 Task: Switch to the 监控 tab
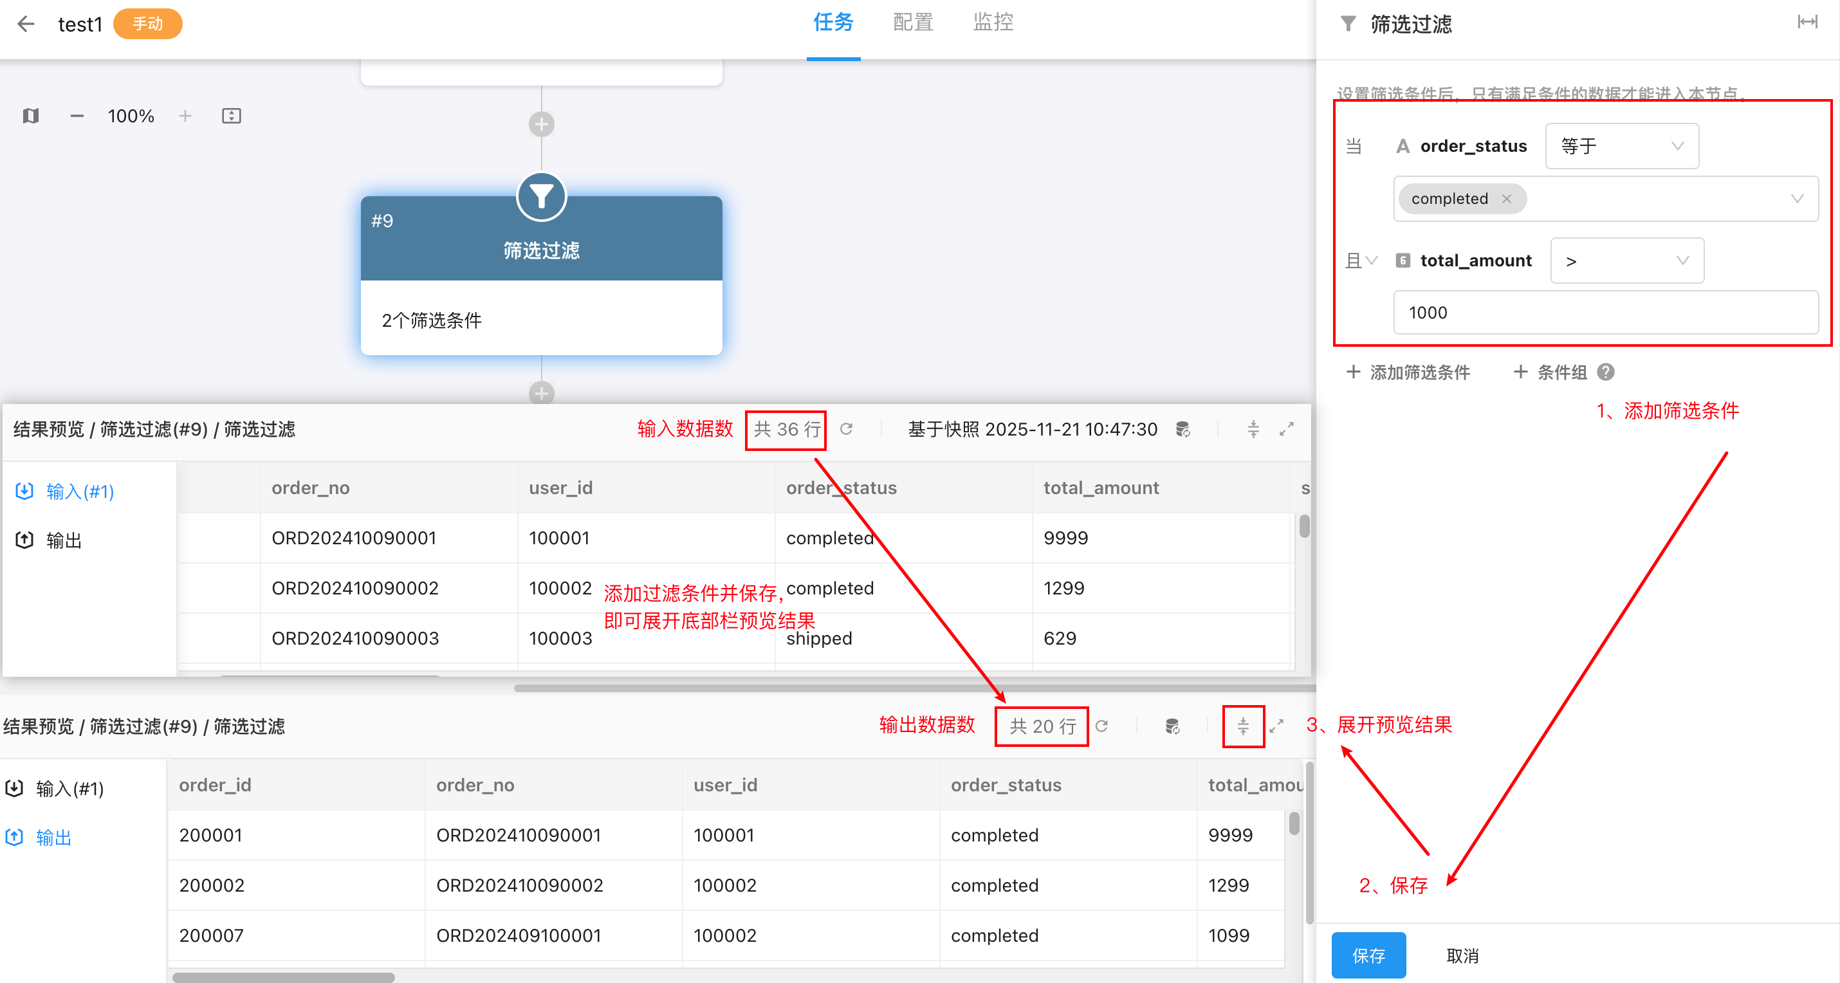pos(993,22)
